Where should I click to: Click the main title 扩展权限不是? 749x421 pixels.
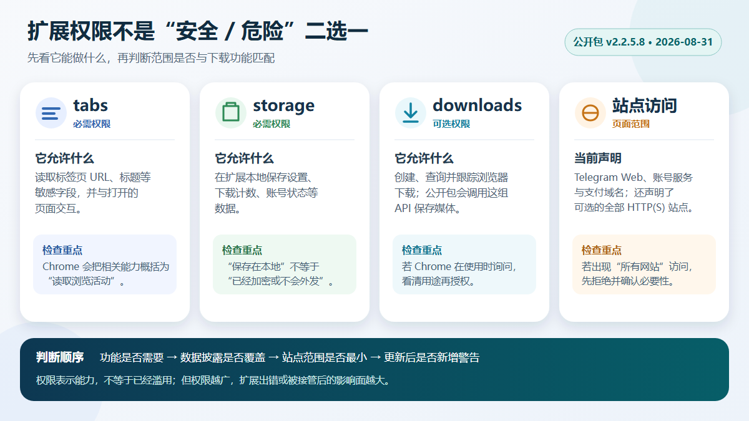[198, 31]
